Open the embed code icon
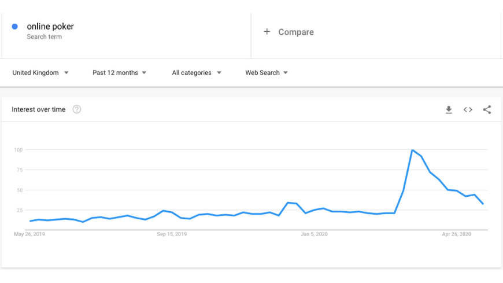 468,109
